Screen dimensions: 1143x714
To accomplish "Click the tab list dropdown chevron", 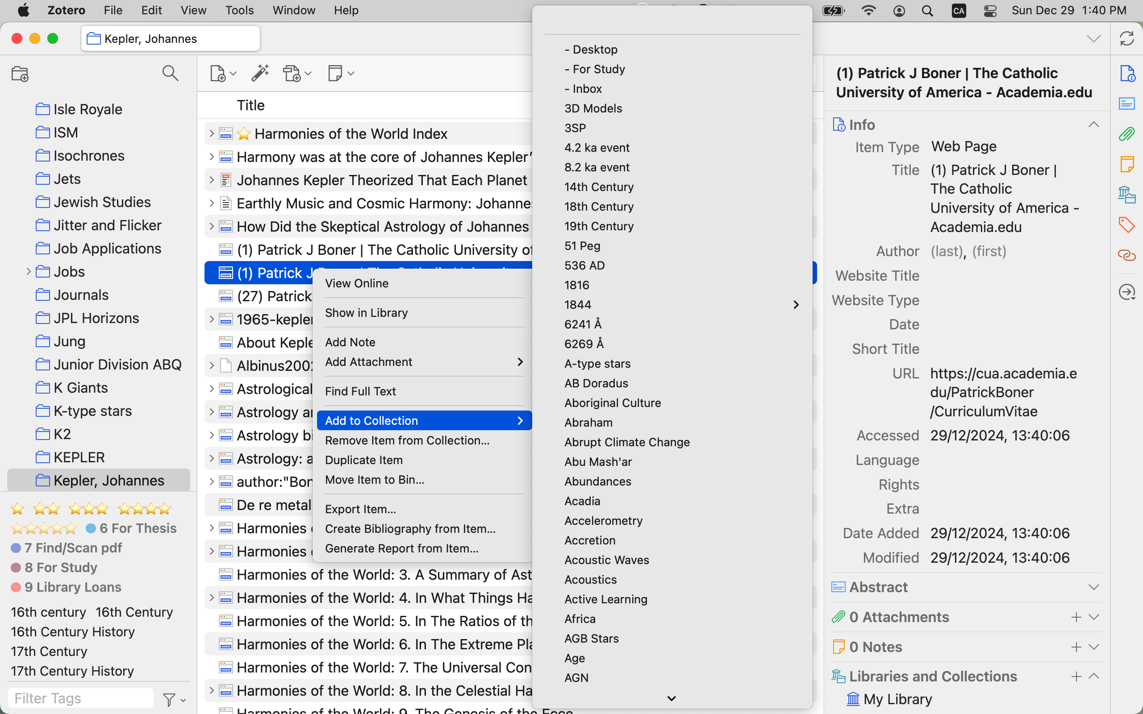I will (1093, 38).
